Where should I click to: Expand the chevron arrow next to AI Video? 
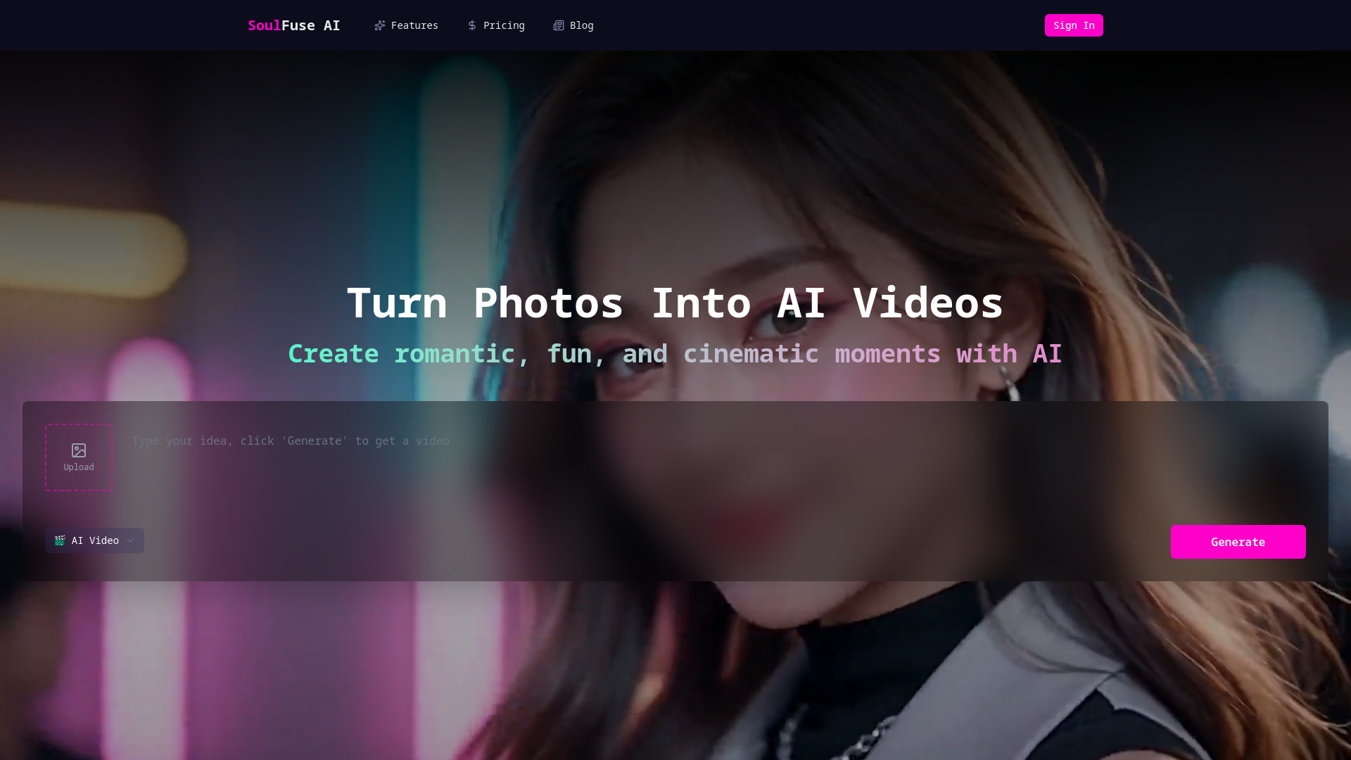click(x=130, y=540)
